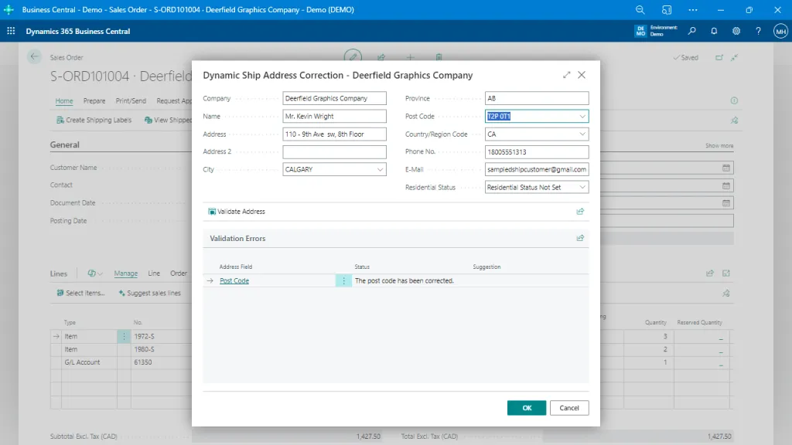Image resolution: width=792 pixels, height=445 pixels.
Task: Open the Post Code row ellipsis menu
Action: click(343, 280)
